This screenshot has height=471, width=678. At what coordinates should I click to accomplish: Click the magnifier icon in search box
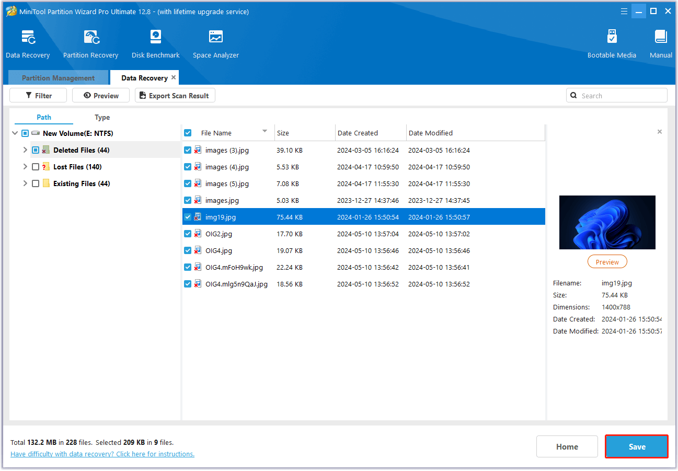click(574, 96)
